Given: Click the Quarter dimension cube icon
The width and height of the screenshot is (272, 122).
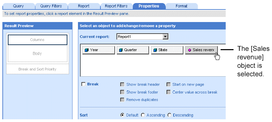Looking at the screenshot, I should click(x=121, y=50).
